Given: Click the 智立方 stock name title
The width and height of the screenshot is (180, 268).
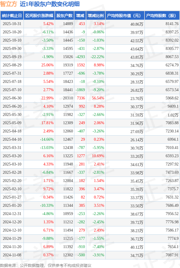Looking at the screenshot, I should (9, 4).
